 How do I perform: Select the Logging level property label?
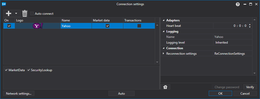coord(175,43)
